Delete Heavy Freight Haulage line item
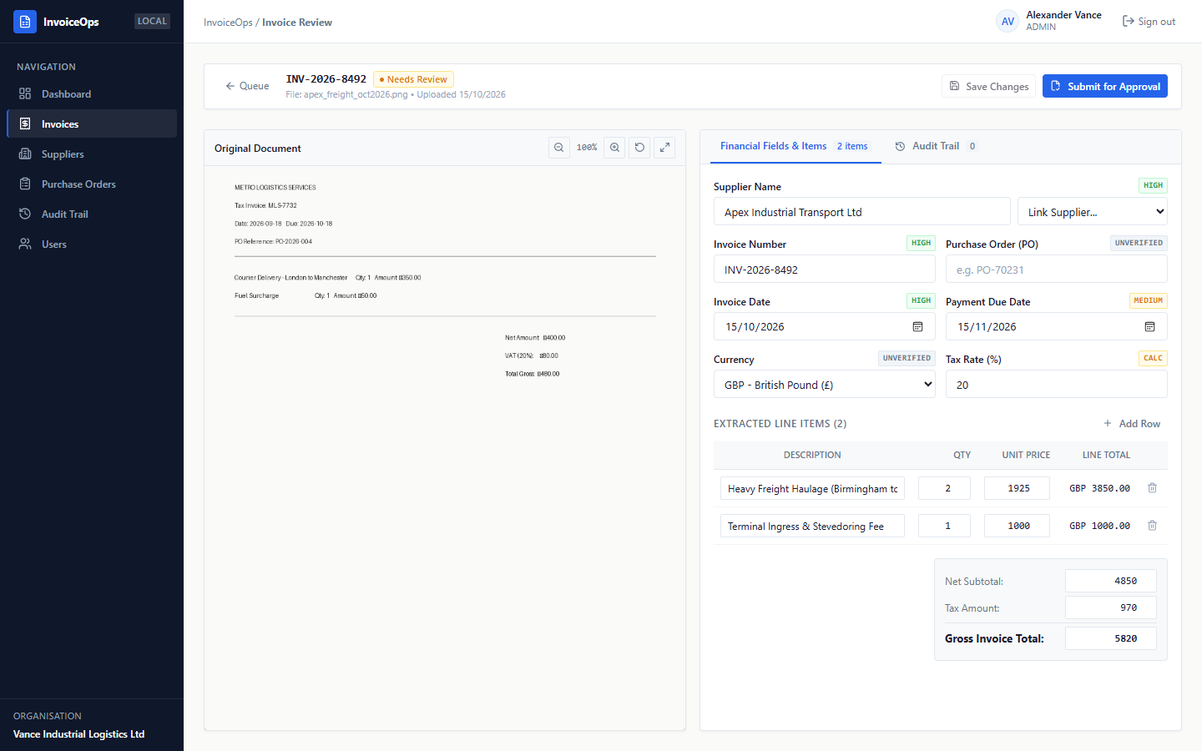Screen dimensions: 1202x751 point(1152,488)
